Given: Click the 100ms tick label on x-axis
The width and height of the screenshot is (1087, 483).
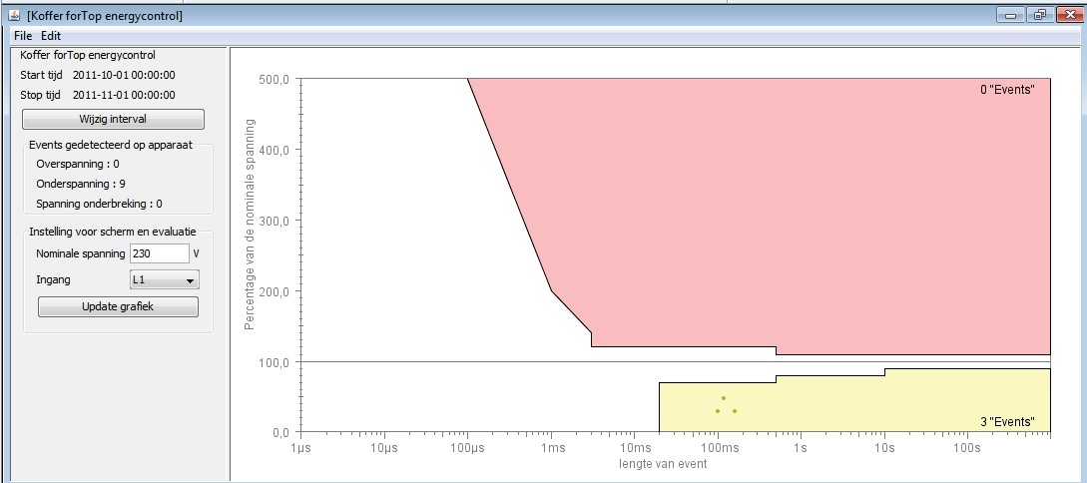Looking at the screenshot, I should (717, 449).
